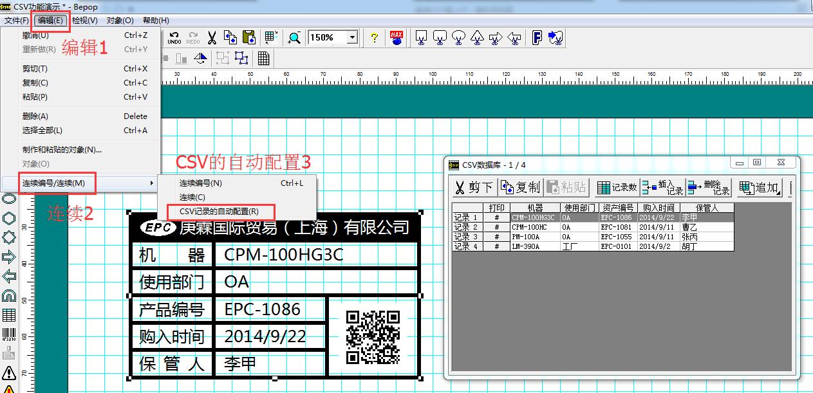The image size is (813, 393).
Task: Click 记录数 button in CSV数据库 window
Action: click(x=617, y=187)
